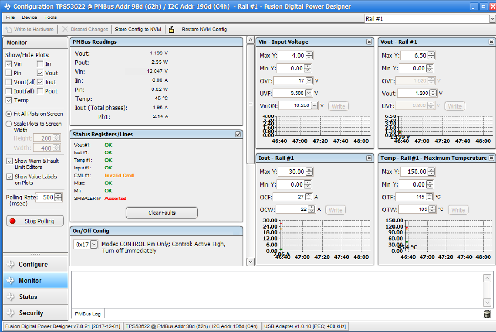
Task: Click the Write to Hardware toolbar icon
Action: coord(9,30)
